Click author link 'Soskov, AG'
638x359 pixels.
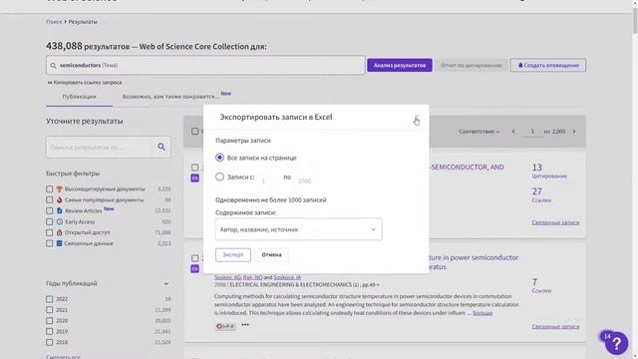click(x=228, y=277)
